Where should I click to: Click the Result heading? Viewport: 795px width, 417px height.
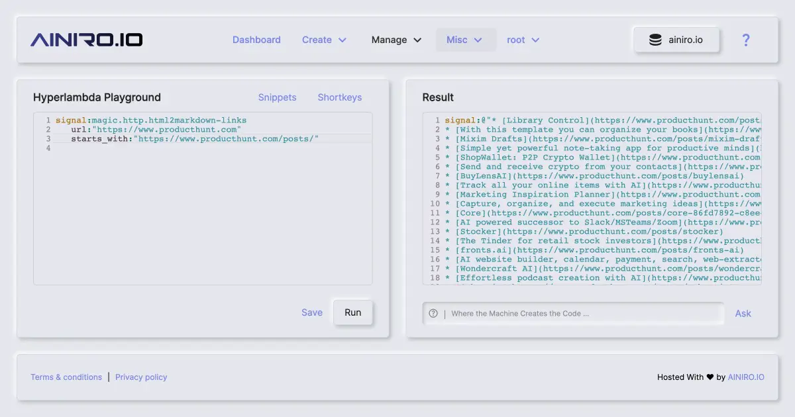pyautogui.click(x=438, y=97)
